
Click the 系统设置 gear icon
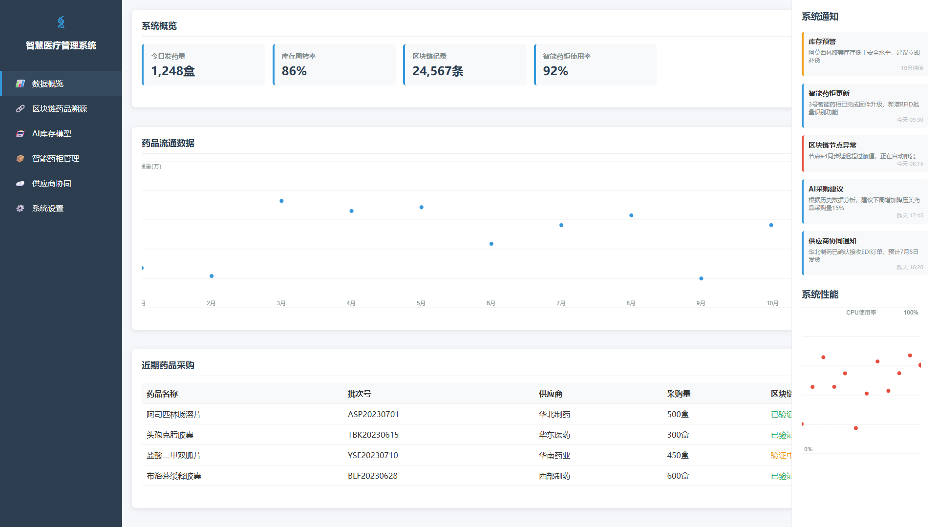[20, 208]
